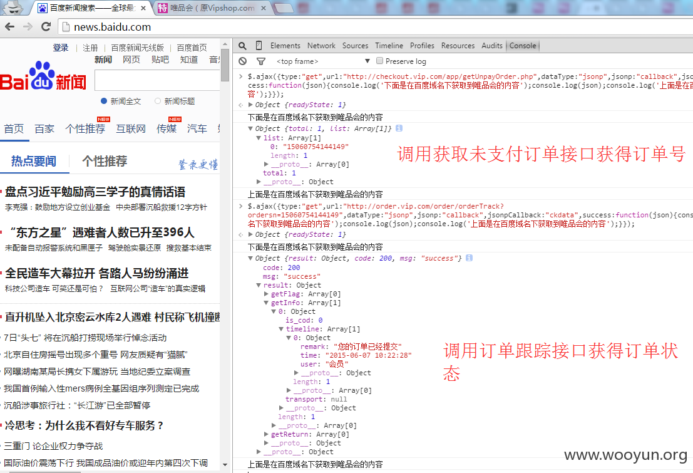Click time value "2015-06-07 10:22:28"

coord(369,355)
